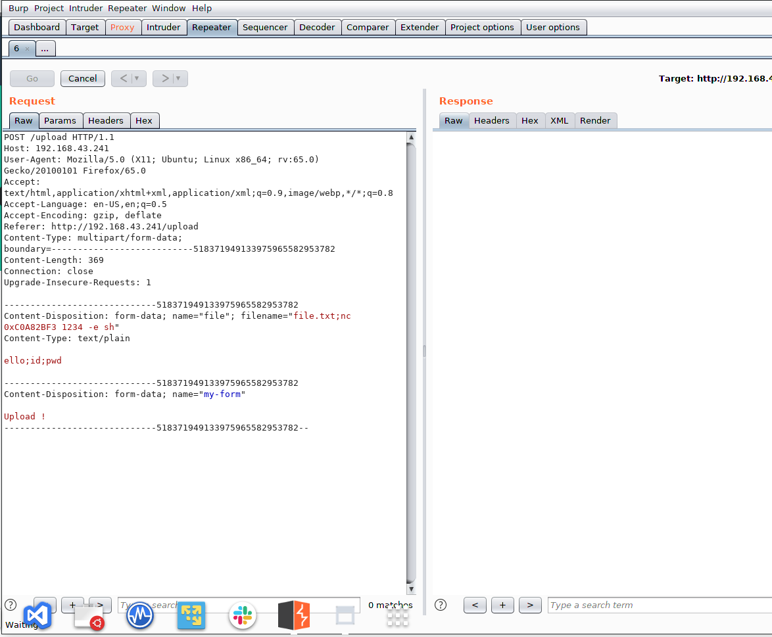Viewport: 772px width, 637px height.
Task: Open request search options plus button
Action: pyautogui.click(x=72, y=605)
